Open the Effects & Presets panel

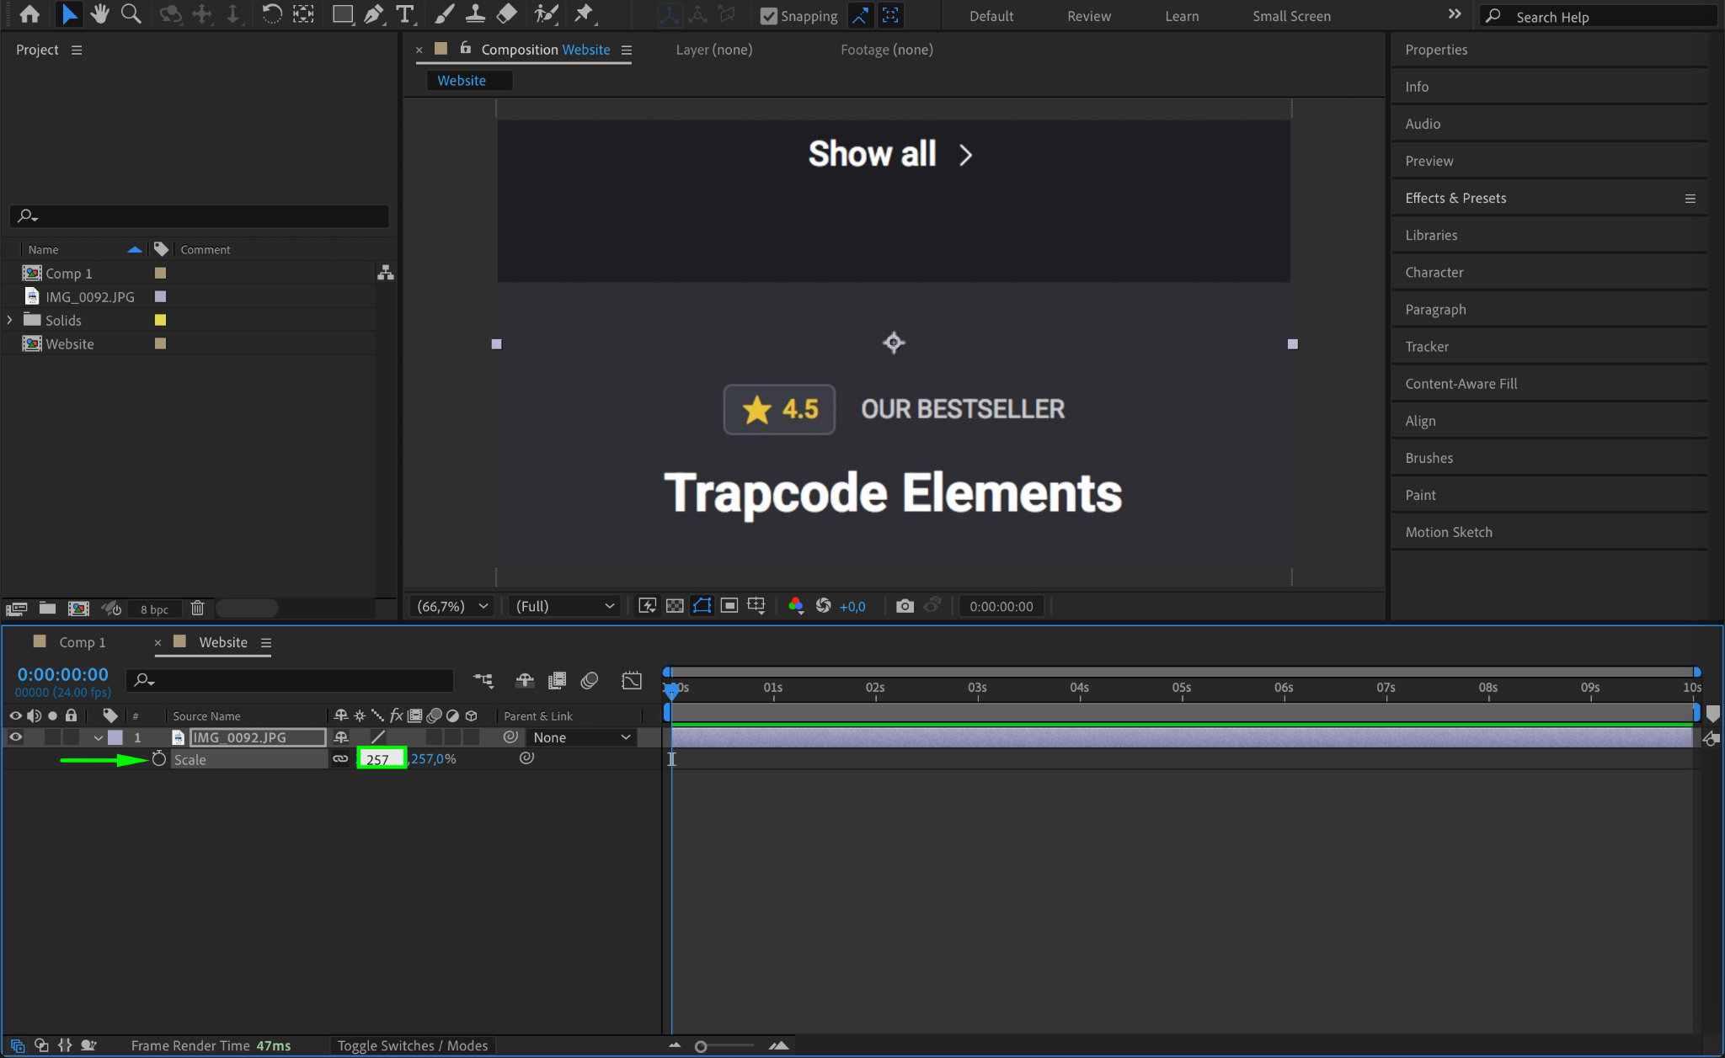[x=1455, y=198]
